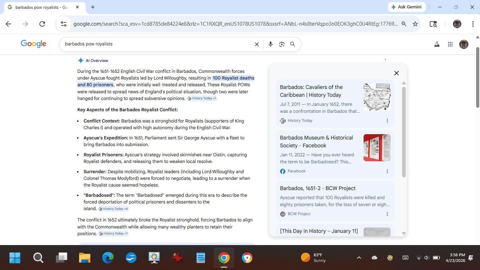
Task: Close the sources side panel
Action: (x=396, y=73)
